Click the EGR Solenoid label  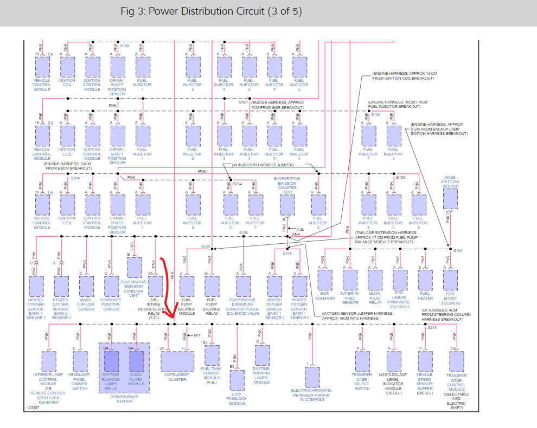[x=325, y=296]
